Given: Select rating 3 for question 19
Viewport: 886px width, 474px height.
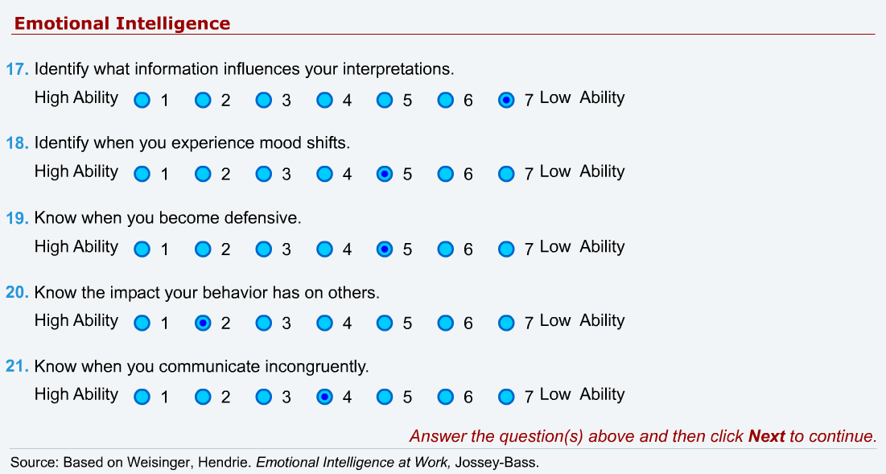Looking at the screenshot, I should [x=263, y=249].
